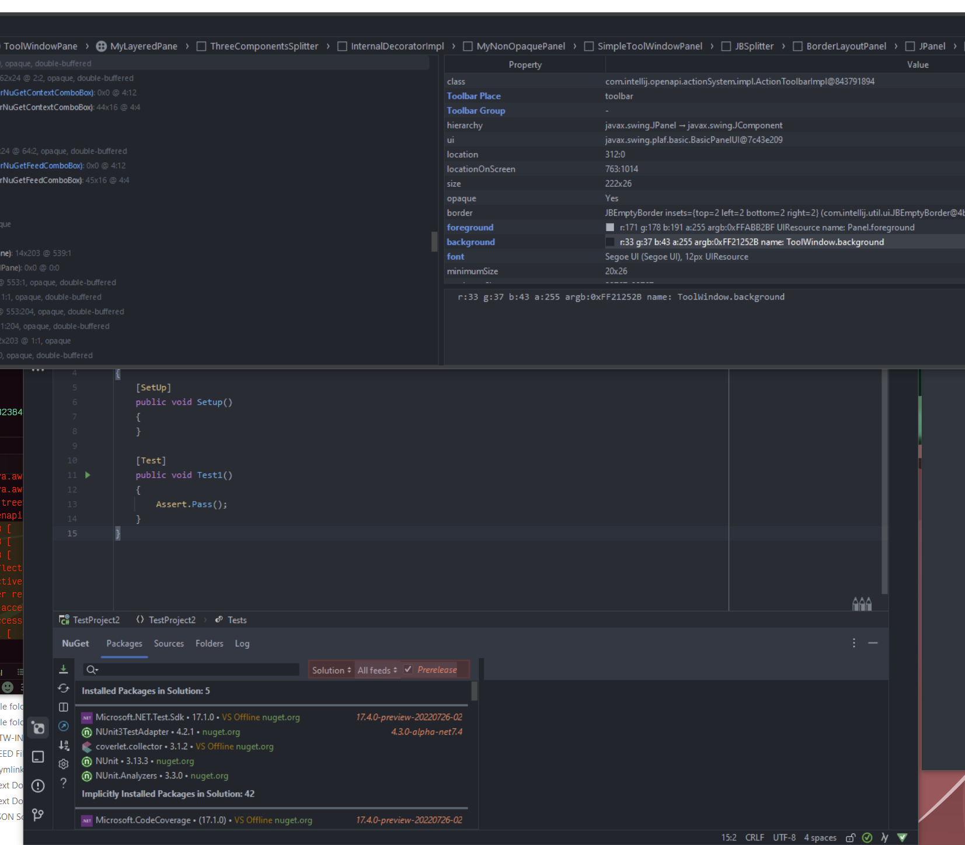
Task: Expand chevron after SimpleToolWindowPanel breadcrumb
Action: (x=712, y=46)
